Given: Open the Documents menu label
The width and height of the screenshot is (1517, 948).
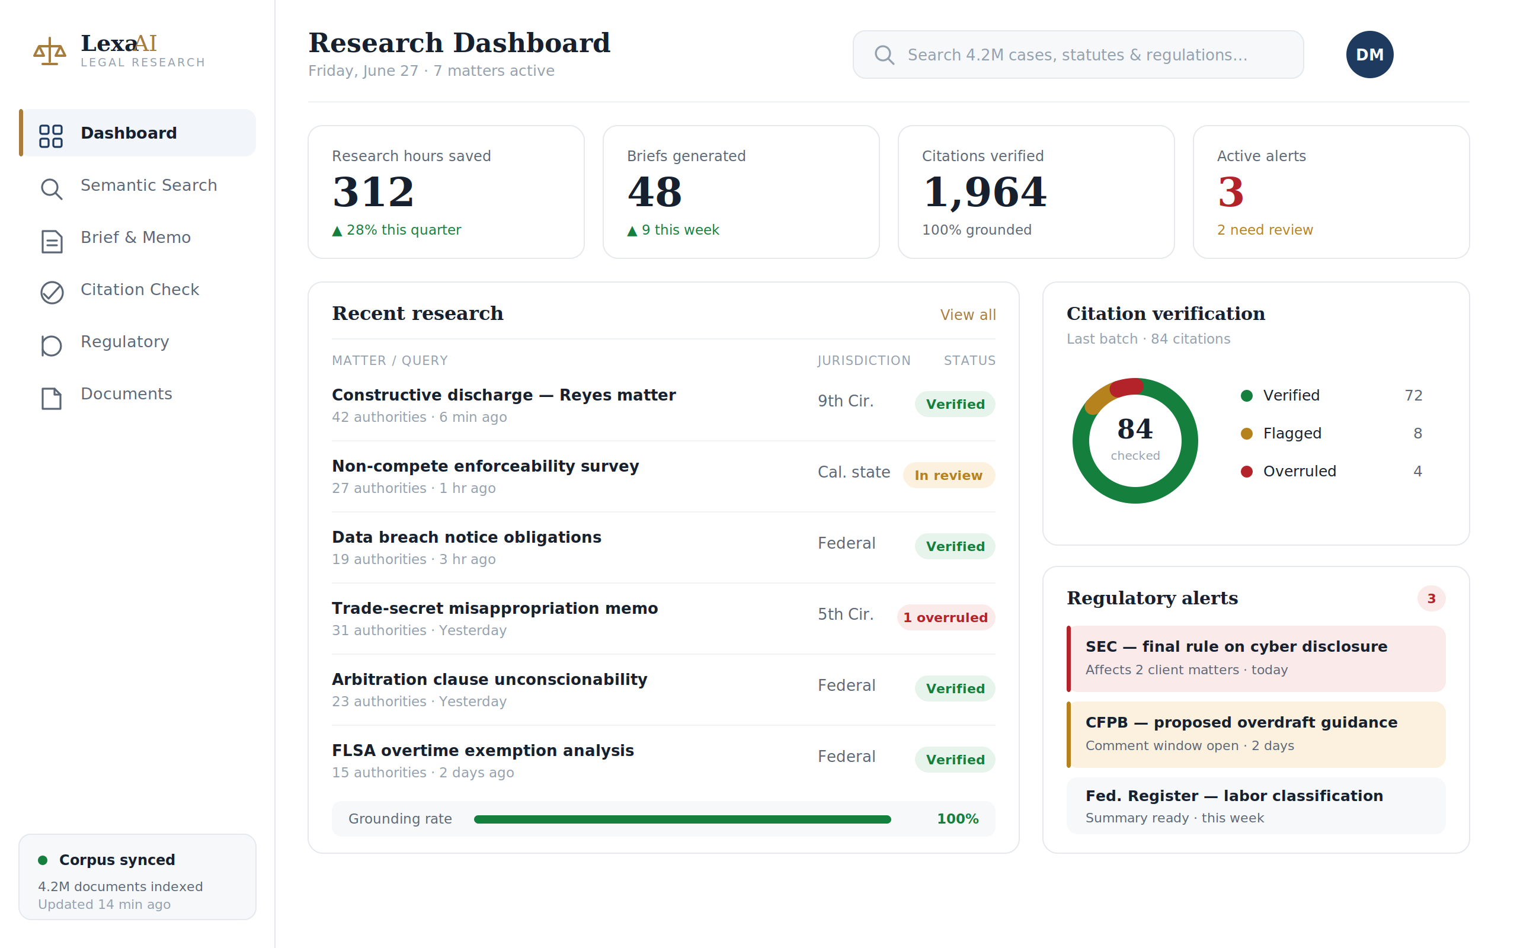Looking at the screenshot, I should click(x=126, y=394).
